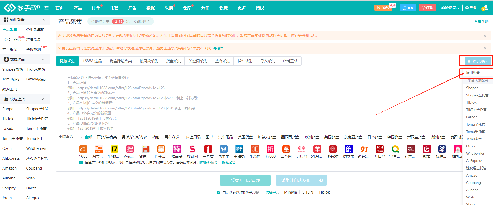Open the 店铺互采 tab
Viewport: 493px width, 205px height.
tap(290, 61)
